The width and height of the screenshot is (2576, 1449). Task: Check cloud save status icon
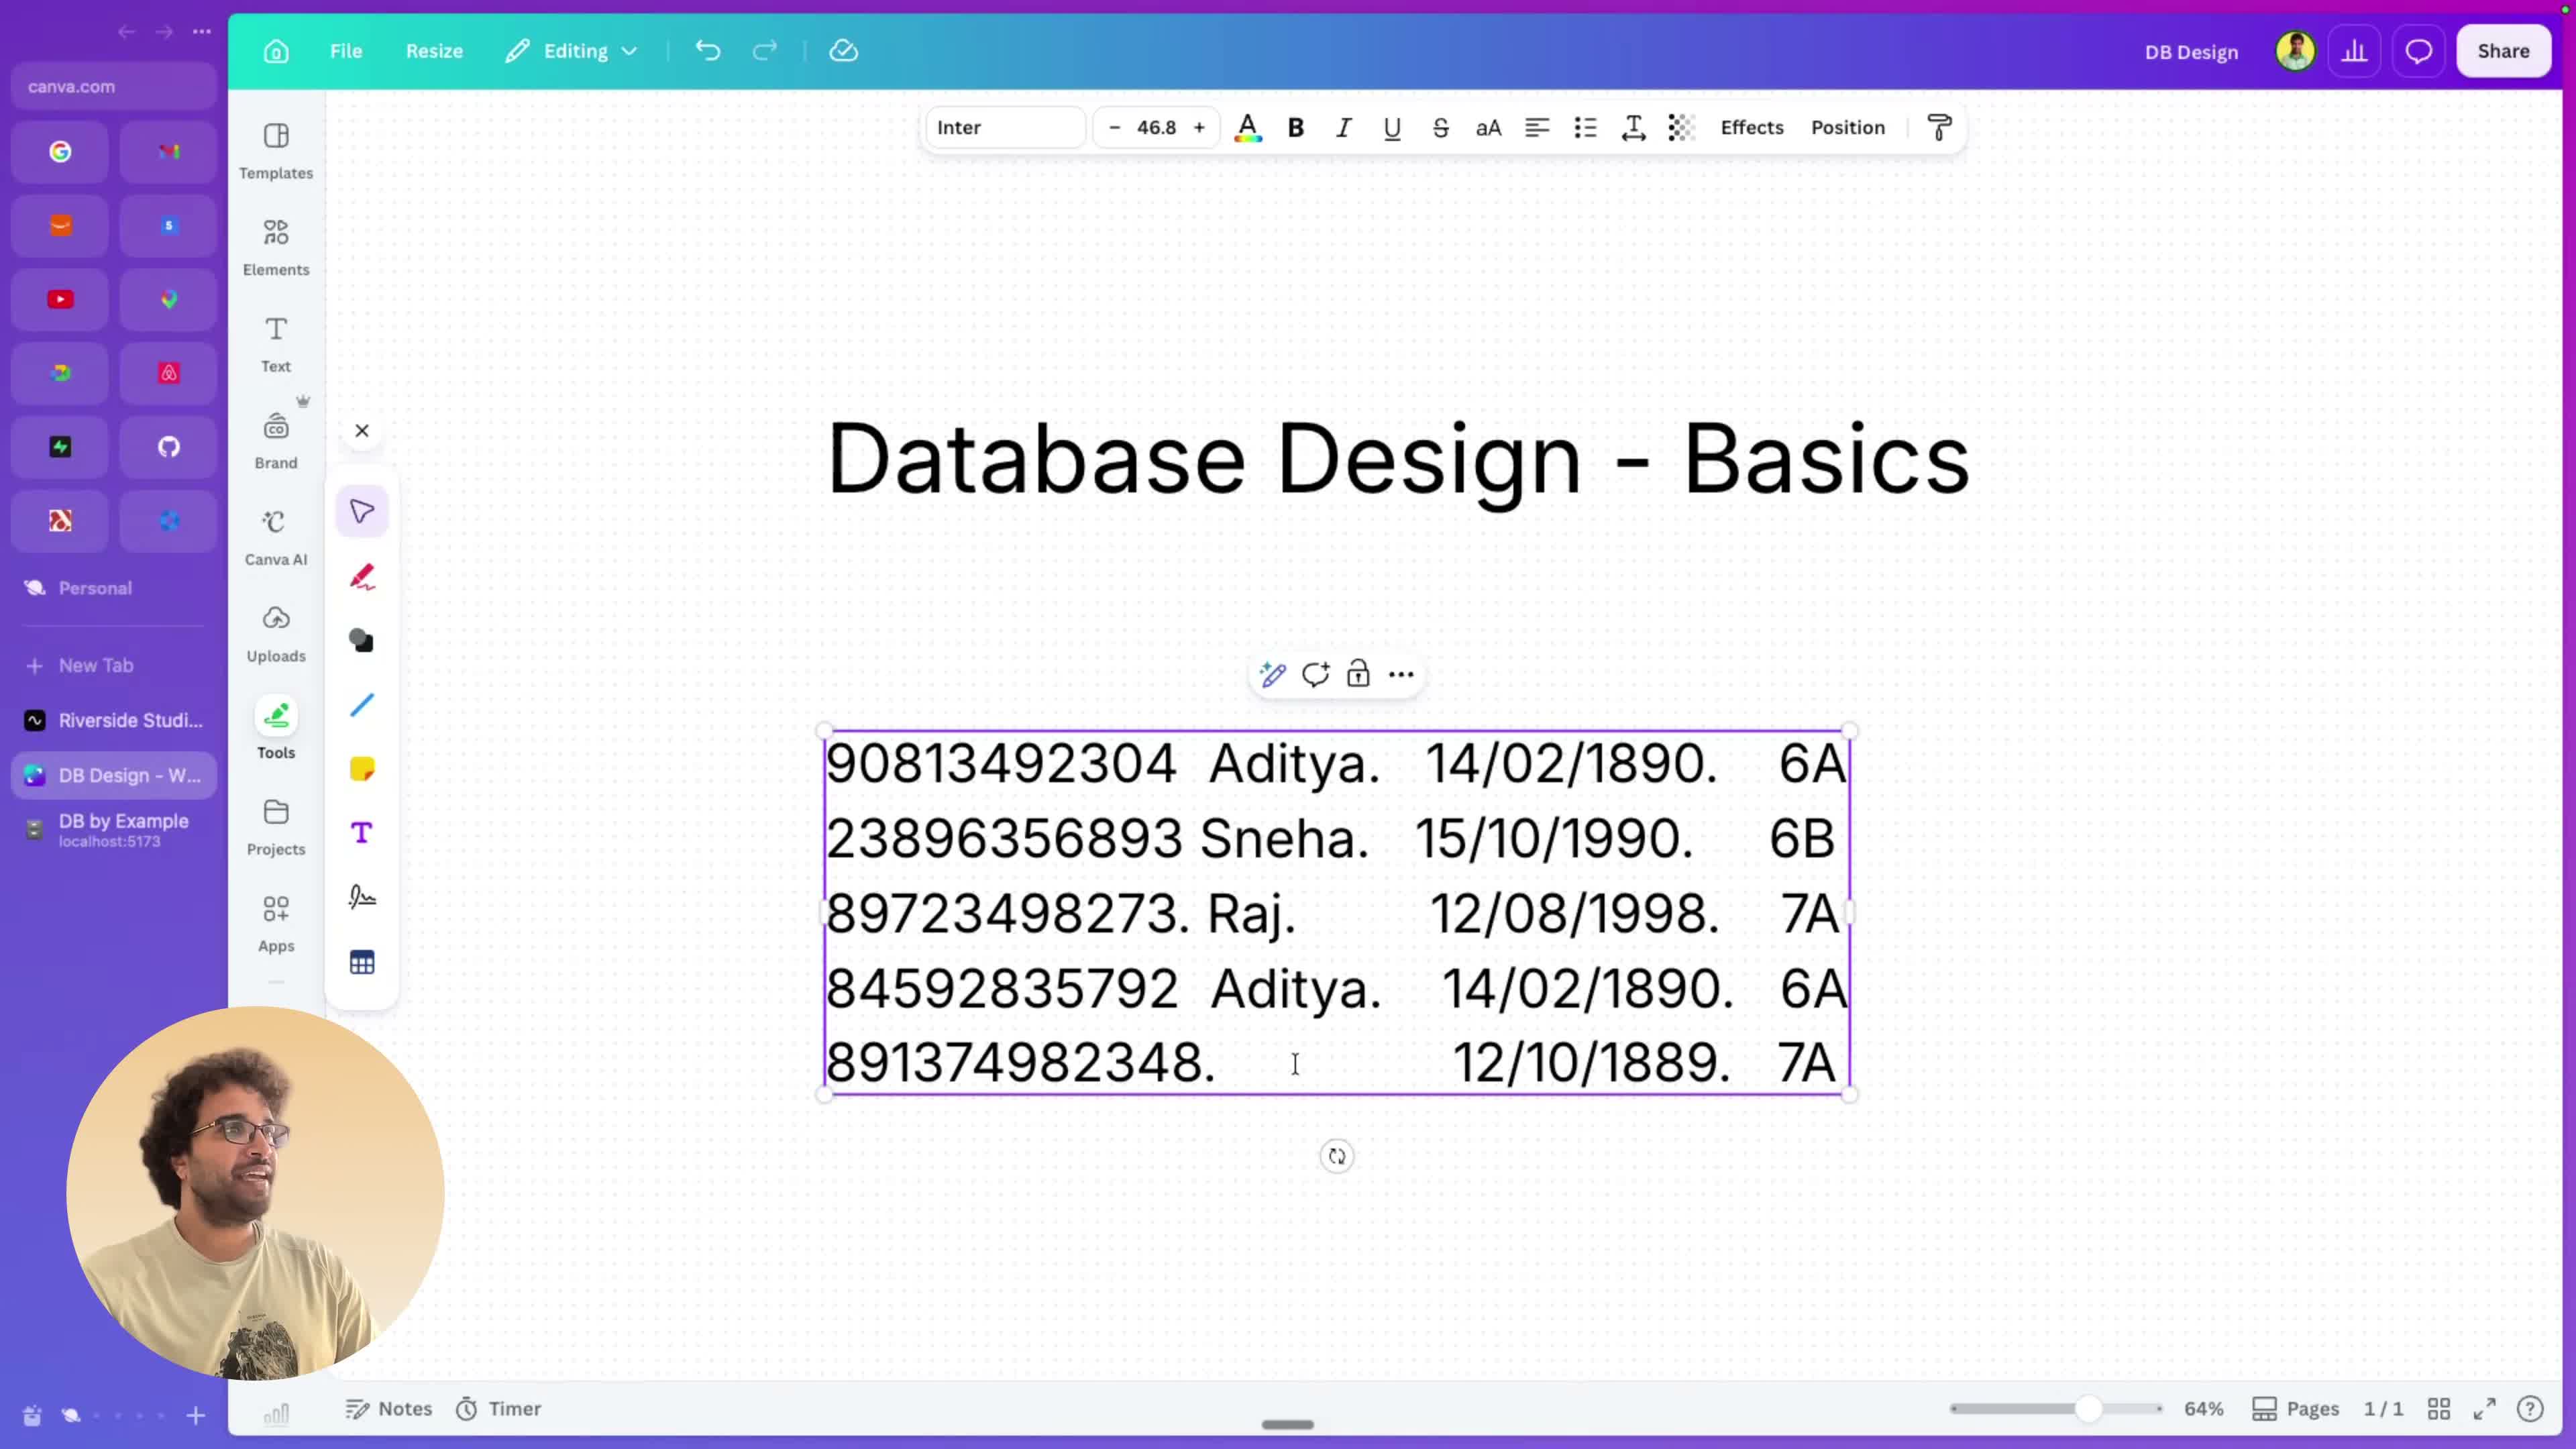click(x=844, y=51)
